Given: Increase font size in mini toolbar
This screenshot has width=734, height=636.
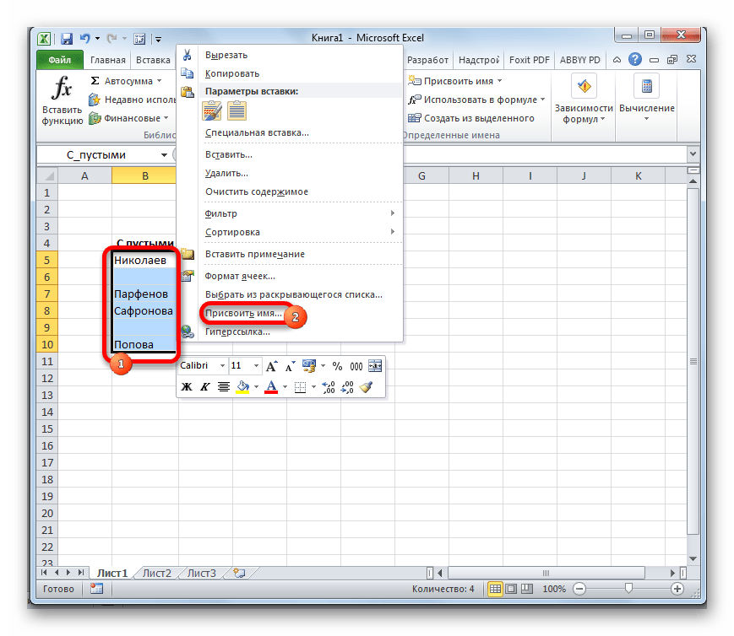Looking at the screenshot, I should tap(271, 366).
